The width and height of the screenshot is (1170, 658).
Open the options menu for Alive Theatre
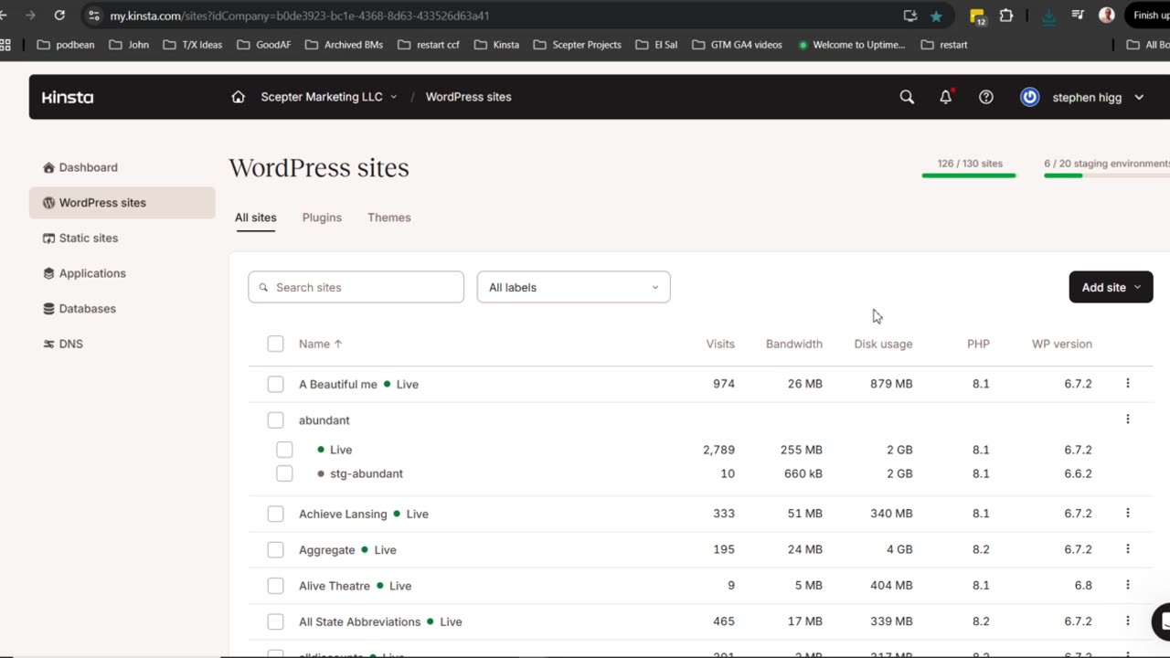1127,585
